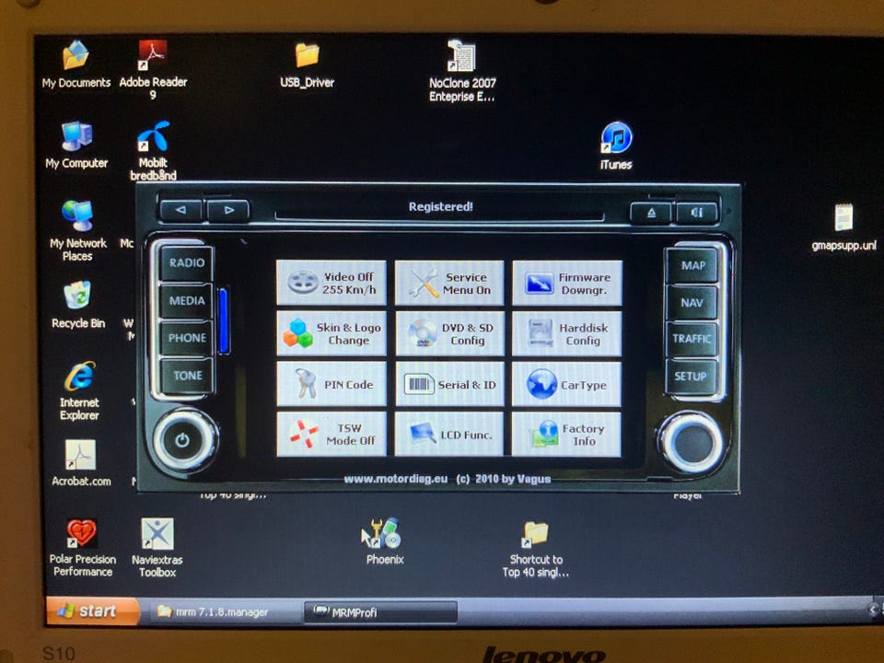Open the My Network Places desktop icon

pos(77,231)
